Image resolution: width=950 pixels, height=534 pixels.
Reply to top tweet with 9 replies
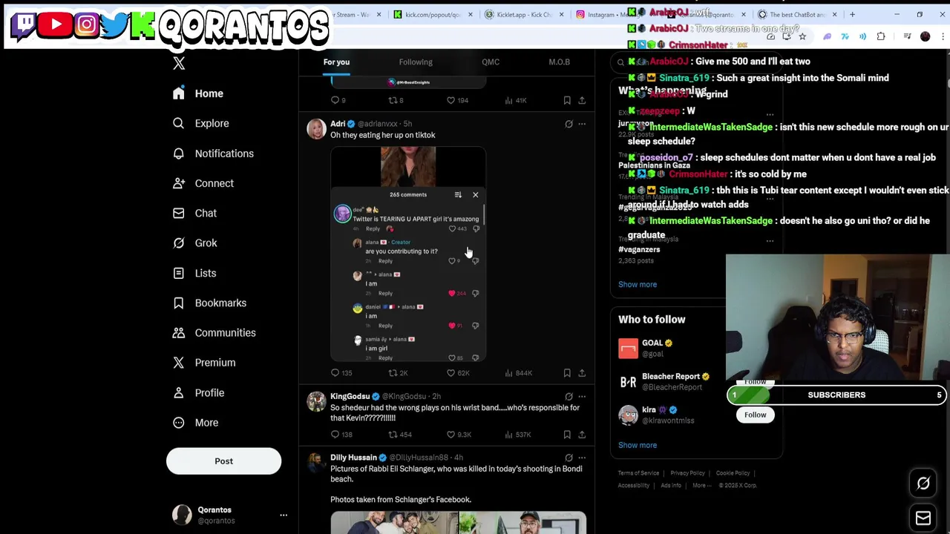point(338,100)
